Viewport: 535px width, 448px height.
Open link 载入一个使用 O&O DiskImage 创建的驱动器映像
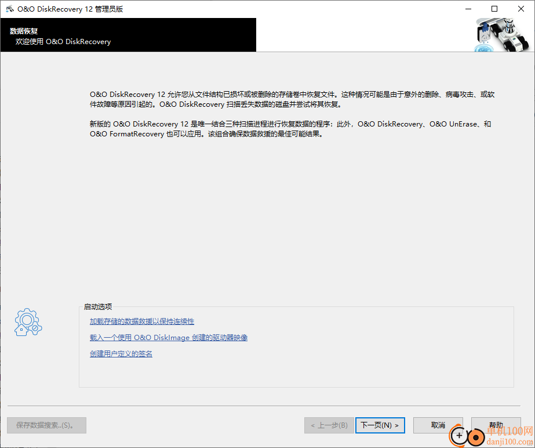click(169, 337)
